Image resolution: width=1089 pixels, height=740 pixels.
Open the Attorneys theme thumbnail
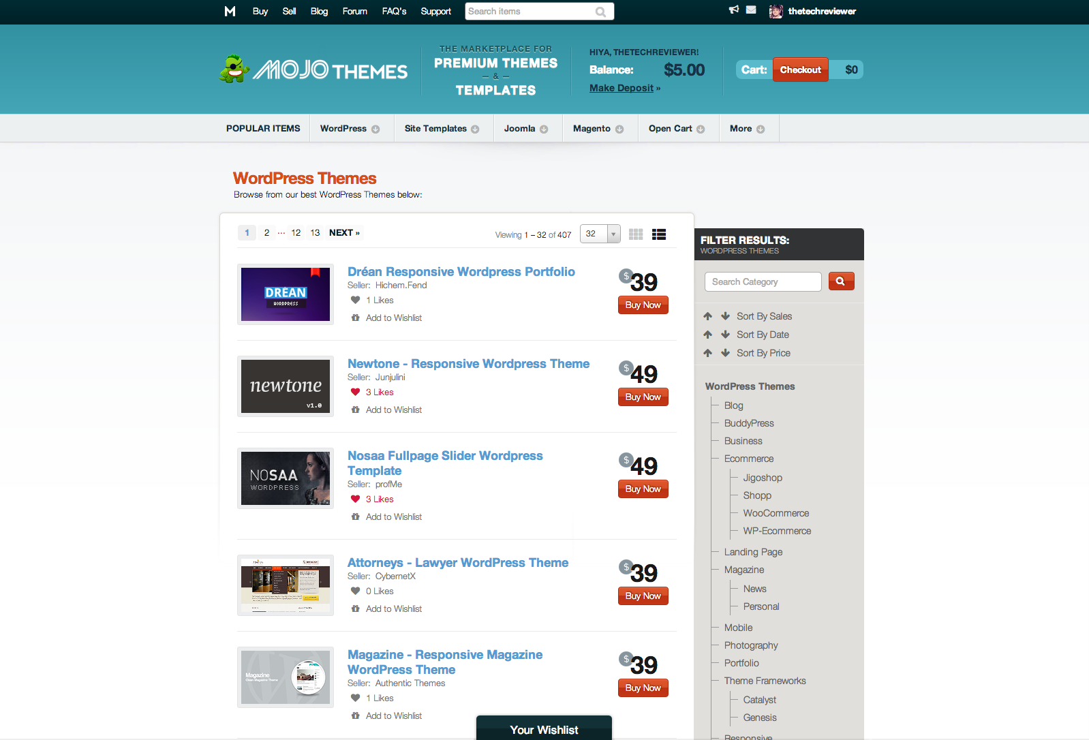pyautogui.click(x=286, y=585)
